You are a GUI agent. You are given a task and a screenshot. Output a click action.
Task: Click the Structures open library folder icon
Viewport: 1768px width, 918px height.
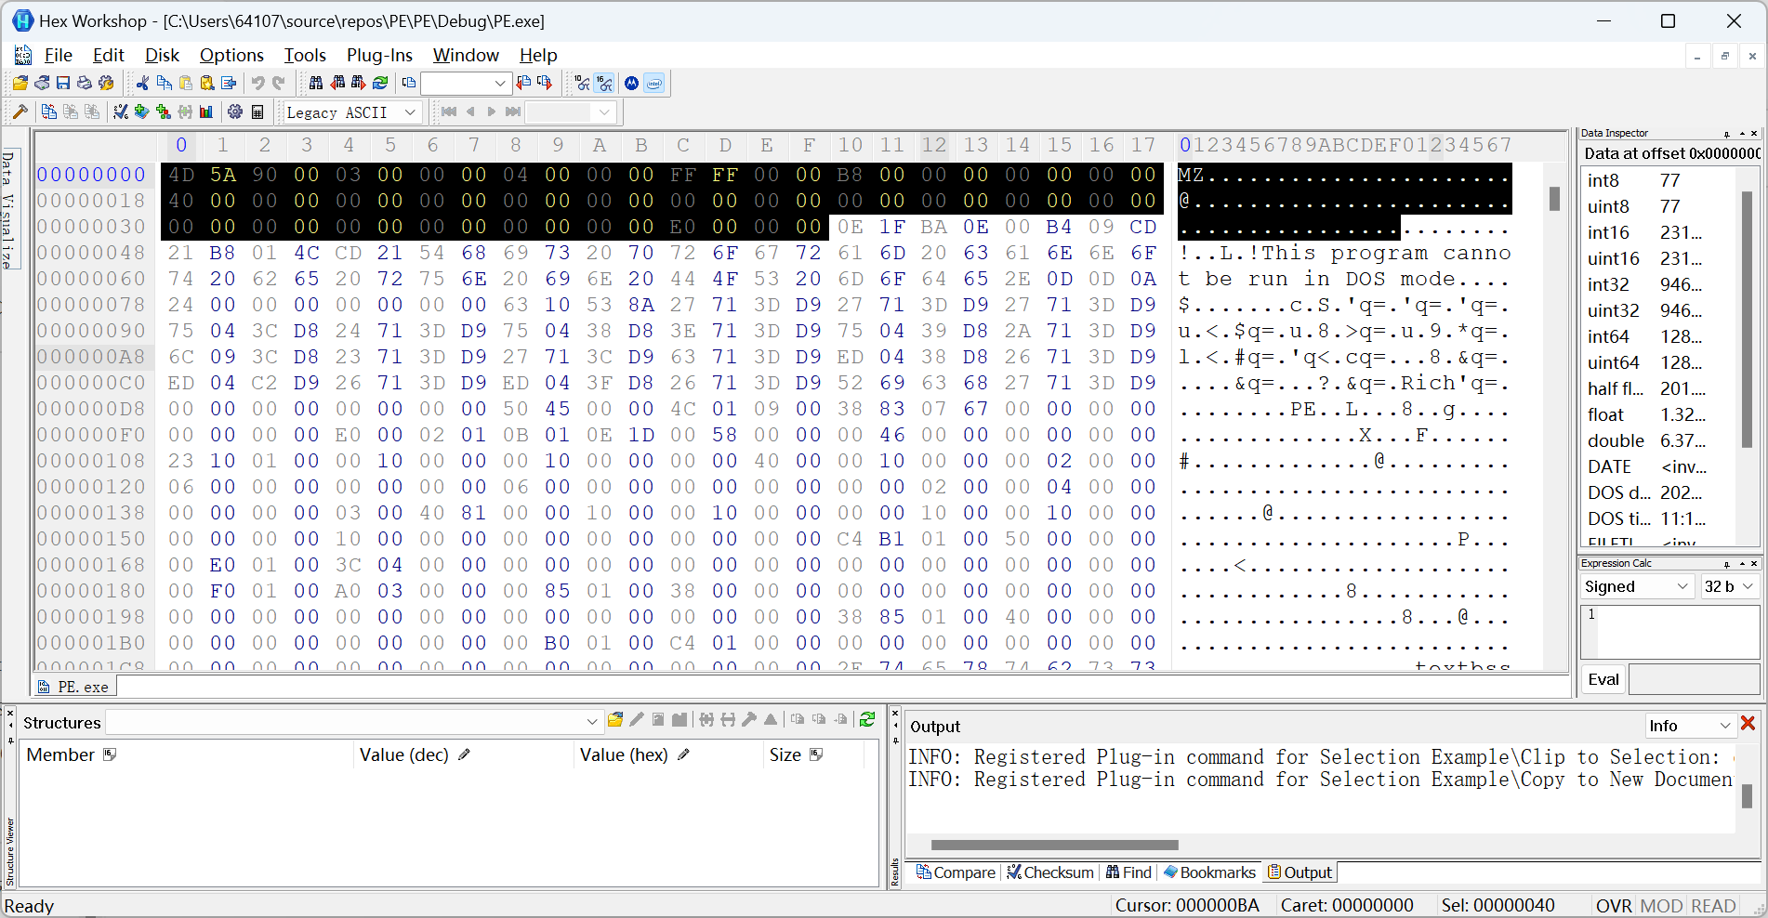tap(614, 720)
